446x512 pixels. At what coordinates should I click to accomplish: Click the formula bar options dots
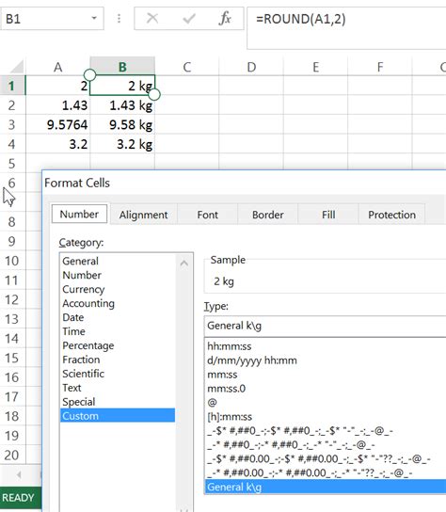click(119, 18)
